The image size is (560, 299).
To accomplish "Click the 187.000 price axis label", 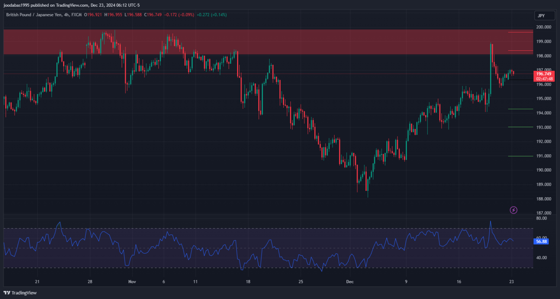I will click(x=544, y=213).
